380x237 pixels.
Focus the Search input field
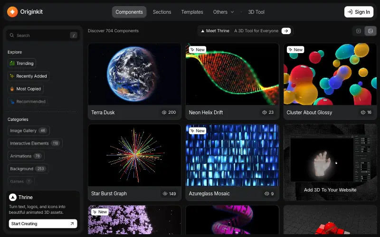click(43, 35)
